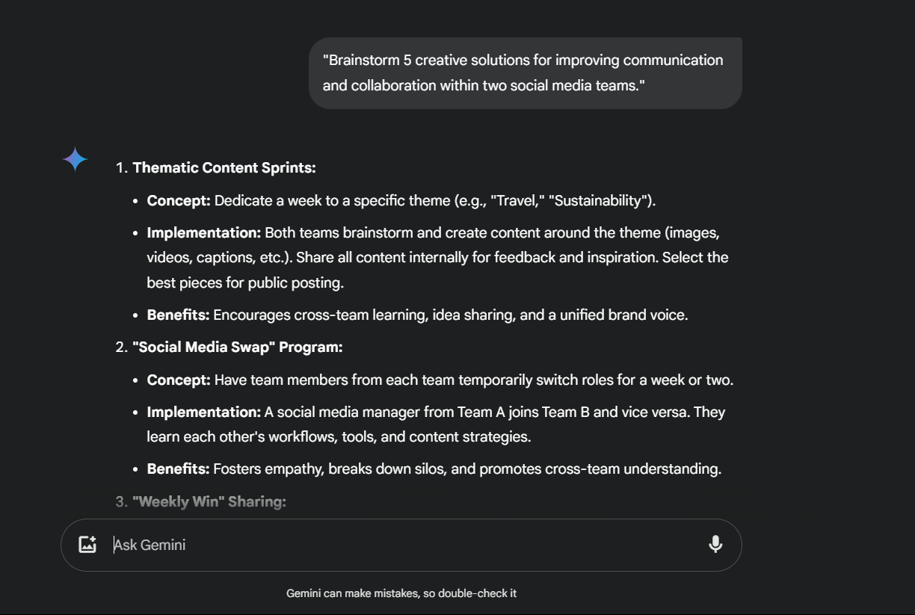Click the "Social Media Swap" Program heading
The height and width of the screenshot is (615, 915).
coord(238,347)
